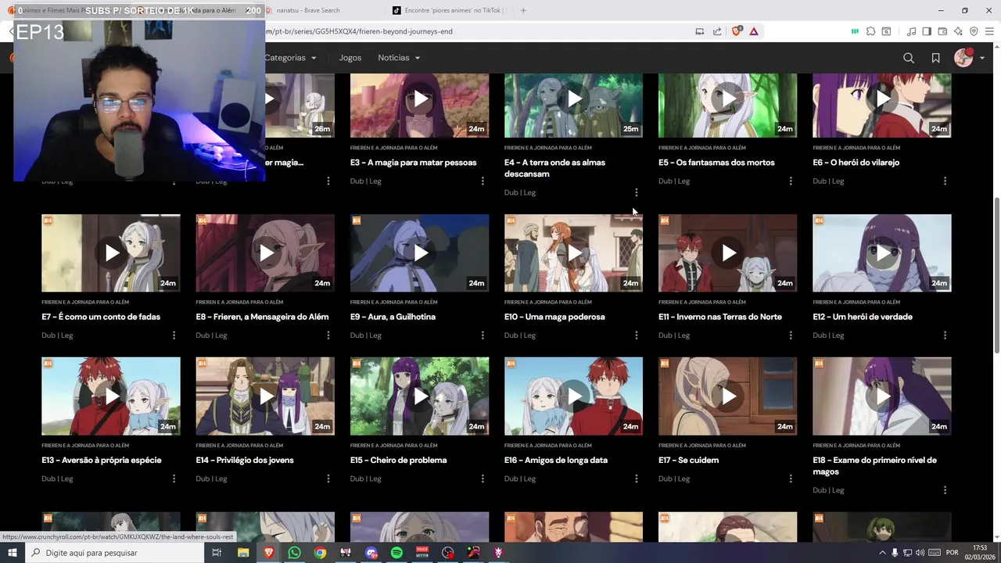
Task: Open more options for episode E3
Action: coord(482,181)
